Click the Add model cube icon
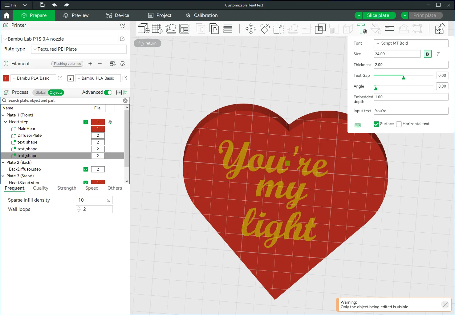 (144, 29)
